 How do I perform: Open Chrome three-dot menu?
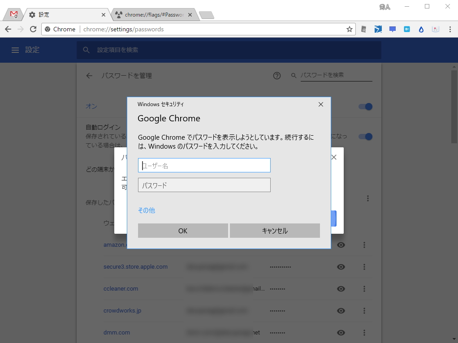click(x=450, y=29)
